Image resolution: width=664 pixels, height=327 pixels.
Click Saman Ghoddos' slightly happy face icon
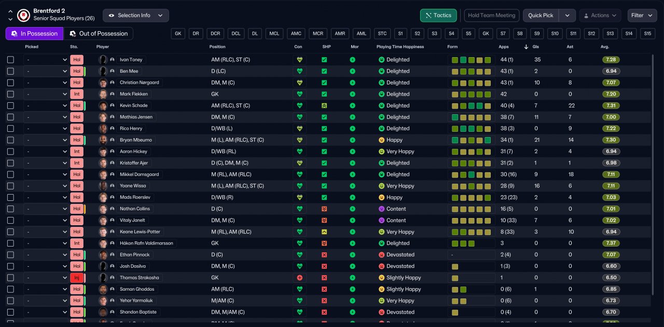tap(381, 289)
